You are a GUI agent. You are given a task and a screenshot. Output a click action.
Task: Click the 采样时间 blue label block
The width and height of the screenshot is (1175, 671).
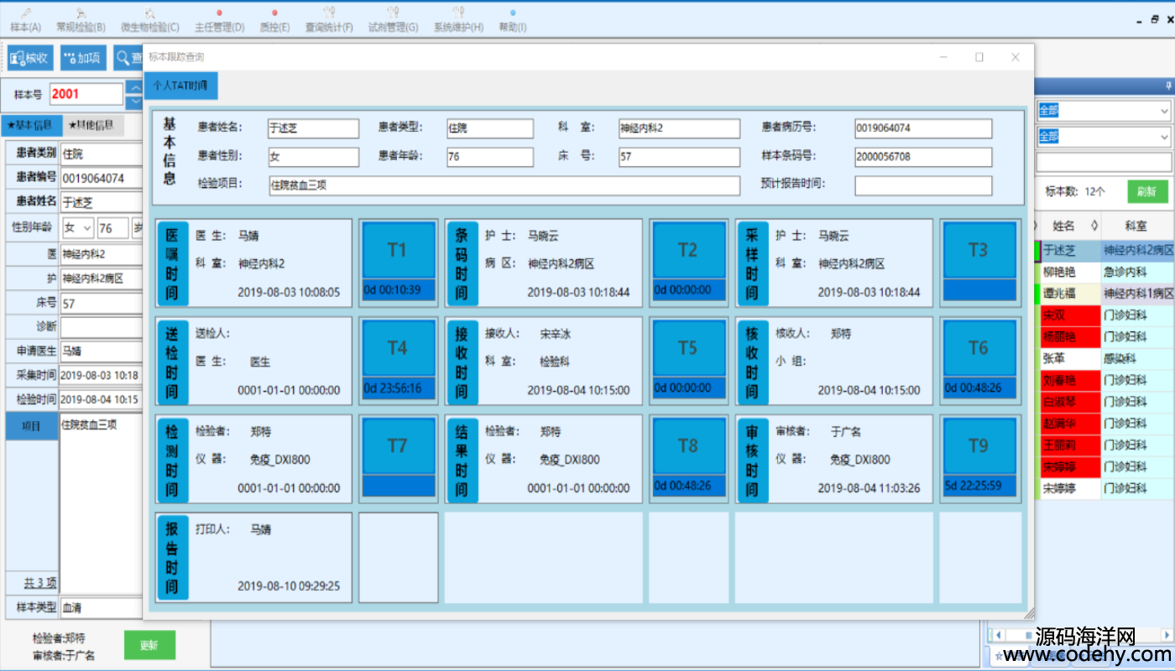pos(752,263)
